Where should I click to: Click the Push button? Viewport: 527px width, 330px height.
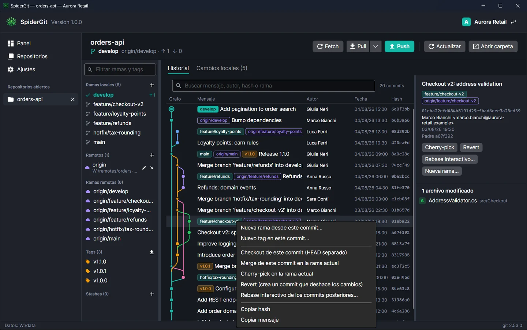coord(399,46)
